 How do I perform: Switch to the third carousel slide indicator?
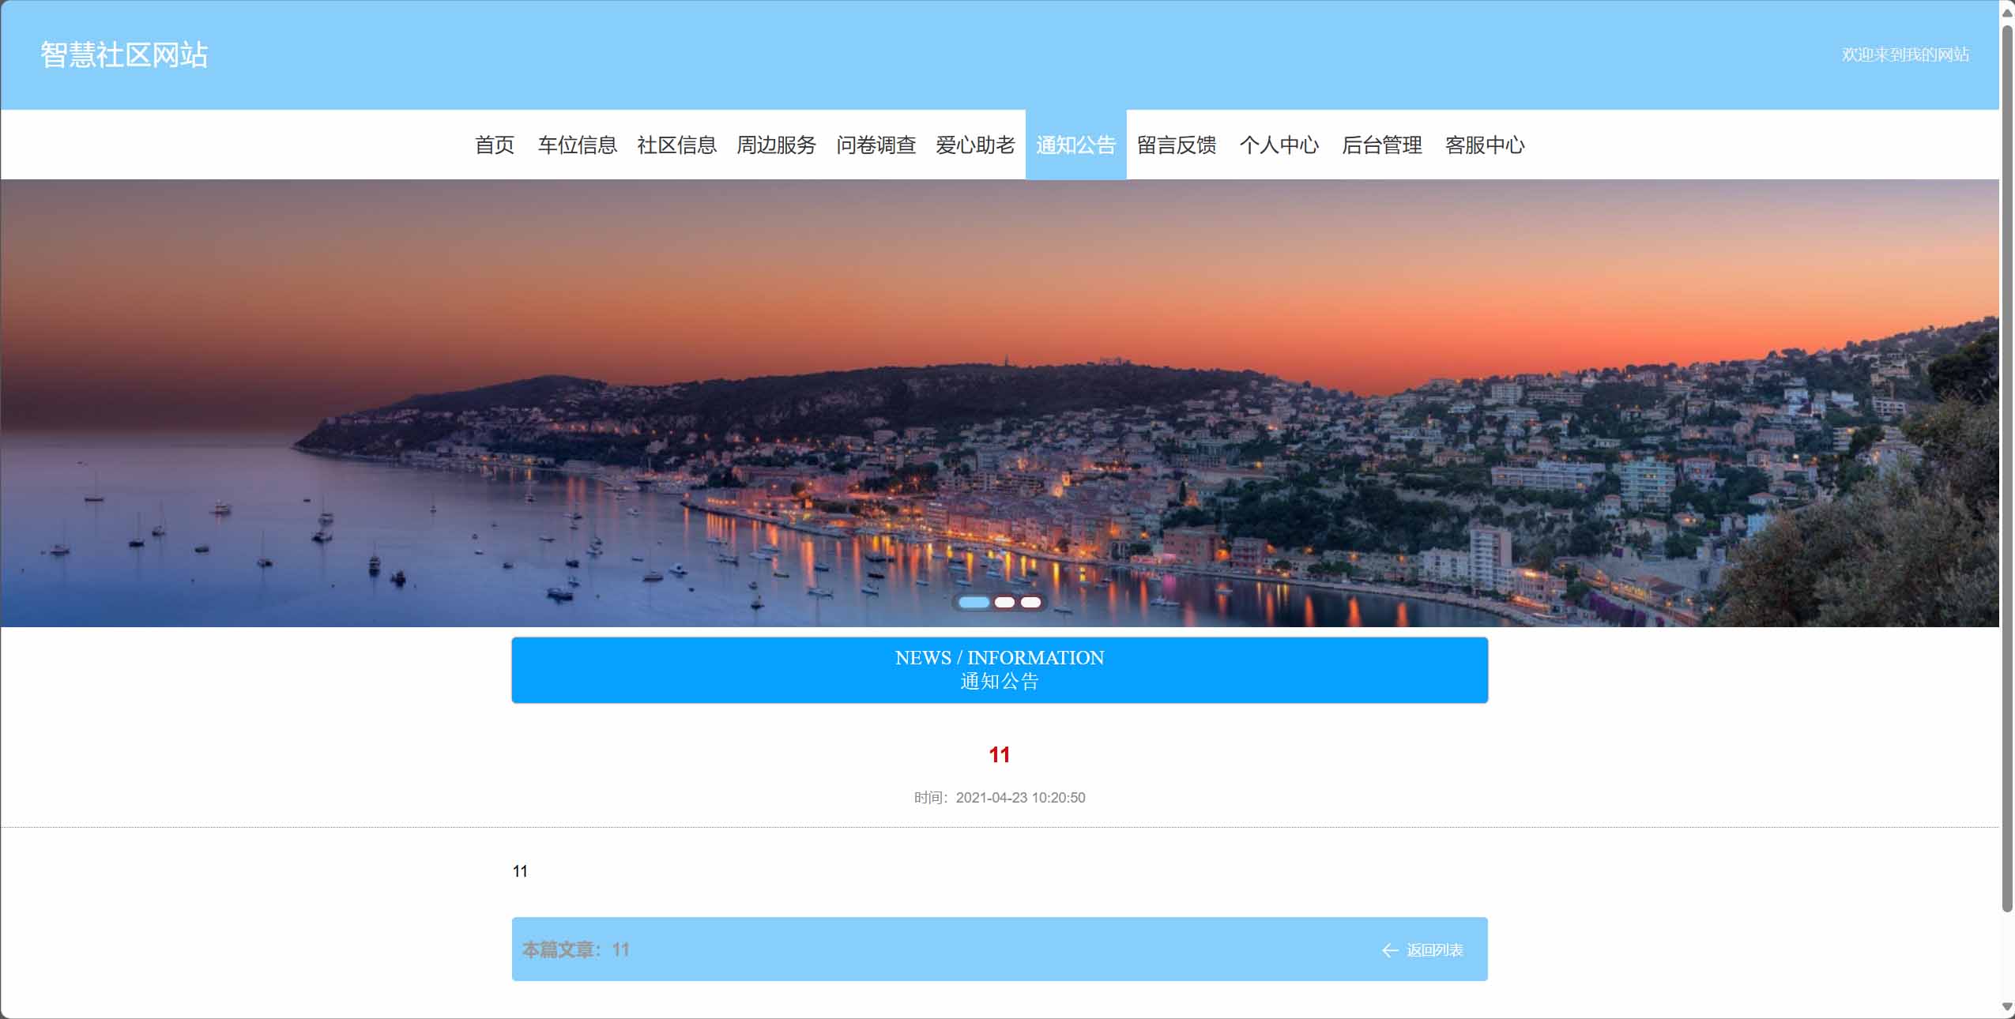tap(1030, 602)
